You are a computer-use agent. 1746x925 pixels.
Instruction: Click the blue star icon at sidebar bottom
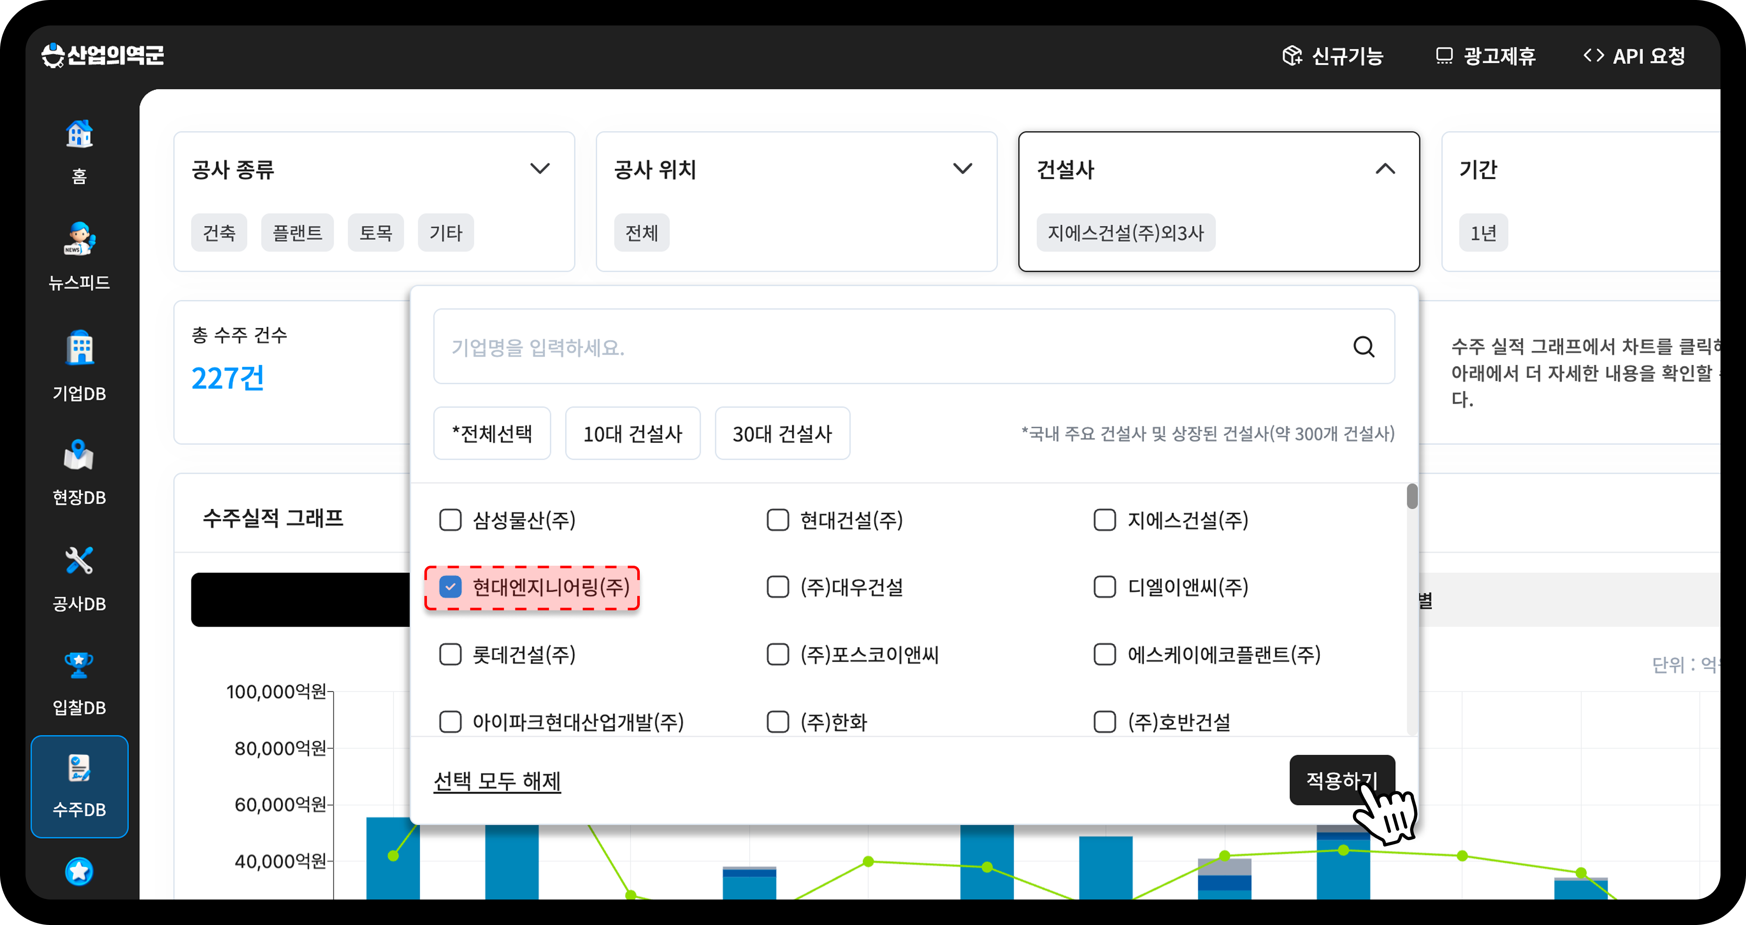(79, 871)
